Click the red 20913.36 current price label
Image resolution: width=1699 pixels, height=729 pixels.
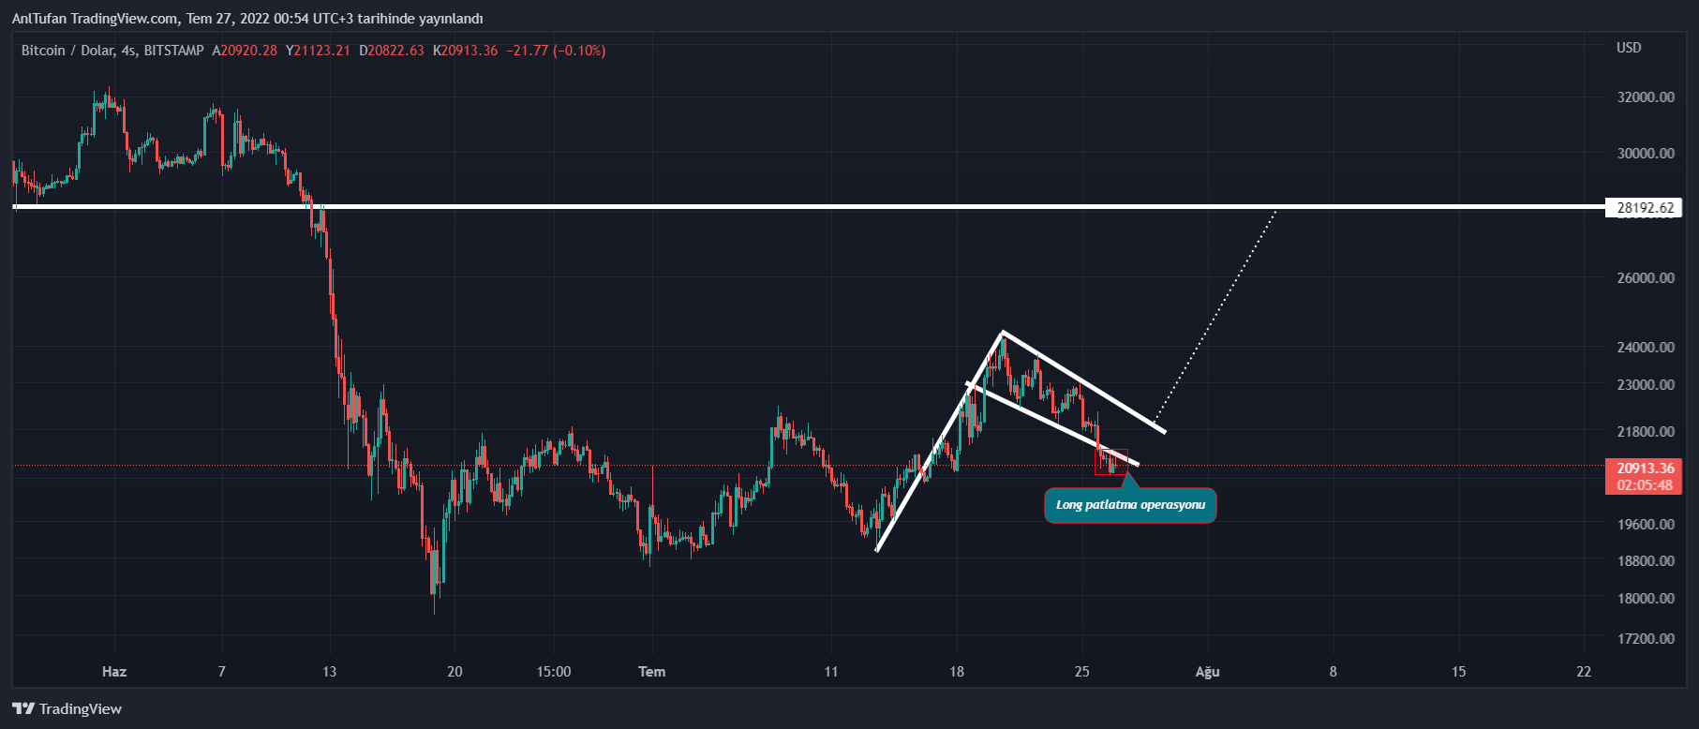tap(1645, 468)
